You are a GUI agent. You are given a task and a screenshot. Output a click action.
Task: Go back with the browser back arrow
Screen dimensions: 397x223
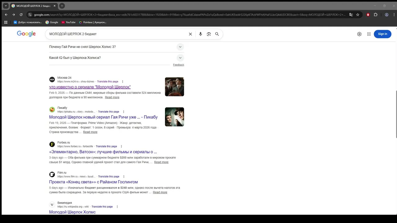point(6,15)
